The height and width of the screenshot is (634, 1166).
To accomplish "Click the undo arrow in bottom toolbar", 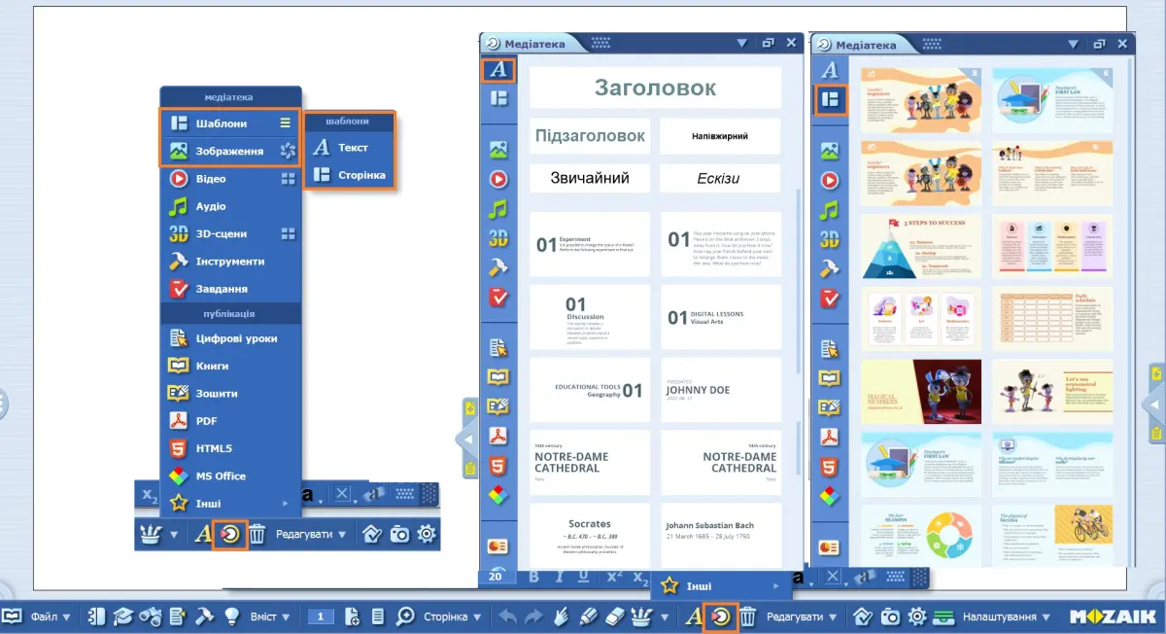I will tap(507, 616).
